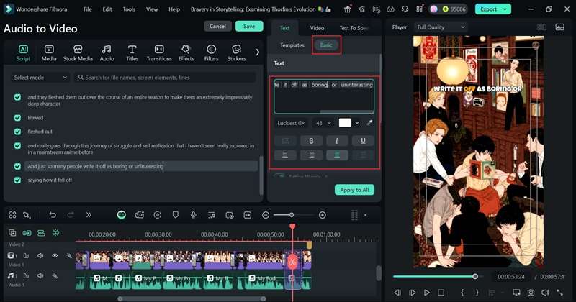
Task: Open the Tools menu
Action: click(x=129, y=9)
